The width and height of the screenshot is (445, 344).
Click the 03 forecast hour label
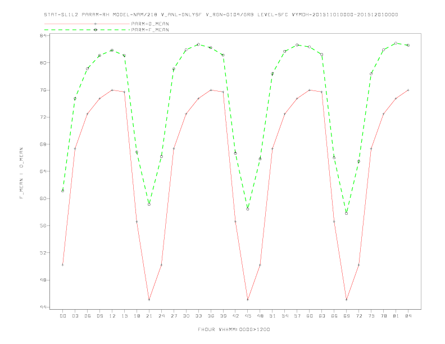tap(75, 316)
